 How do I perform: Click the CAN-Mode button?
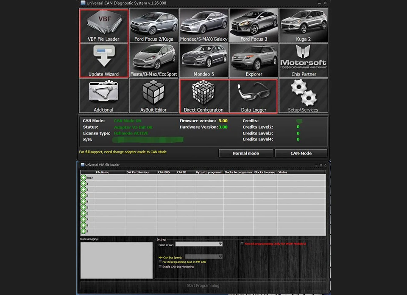tap(301, 153)
